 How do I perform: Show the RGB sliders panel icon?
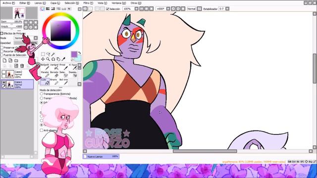(48, 9)
